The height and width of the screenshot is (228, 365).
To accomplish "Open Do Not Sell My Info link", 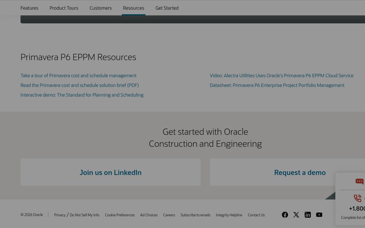I will point(85,215).
